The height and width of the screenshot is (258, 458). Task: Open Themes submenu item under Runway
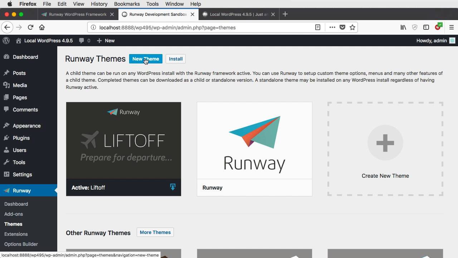point(13,224)
